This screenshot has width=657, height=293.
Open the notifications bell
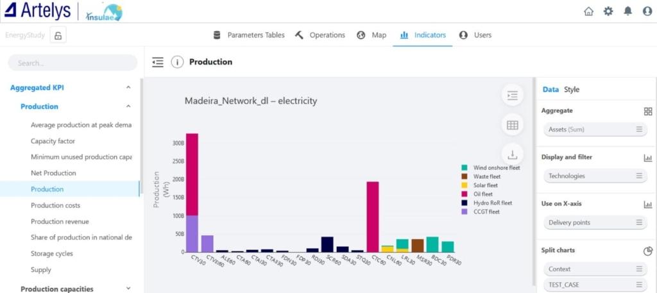click(x=628, y=11)
